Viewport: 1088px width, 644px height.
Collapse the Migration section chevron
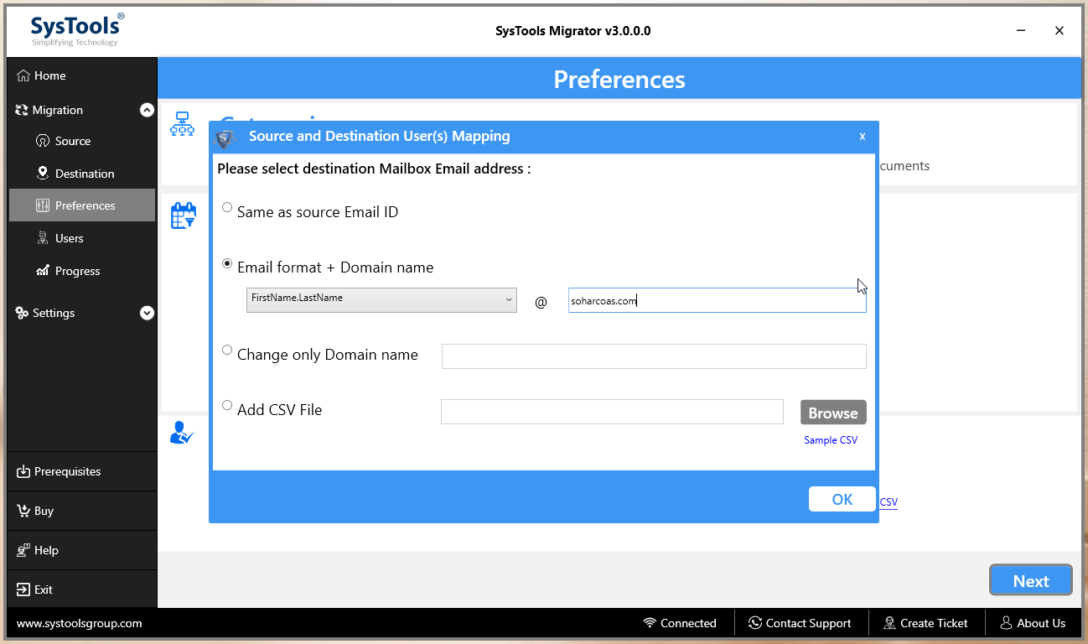pyautogui.click(x=147, y=110)
